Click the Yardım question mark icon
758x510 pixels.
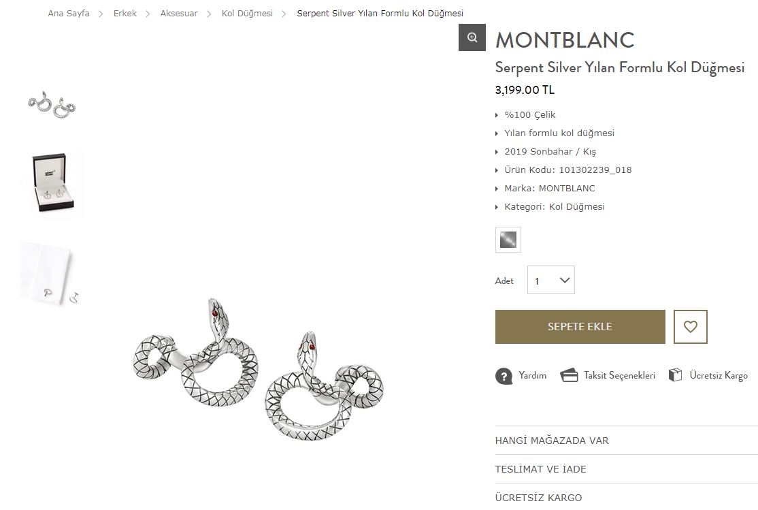[504, 376]
